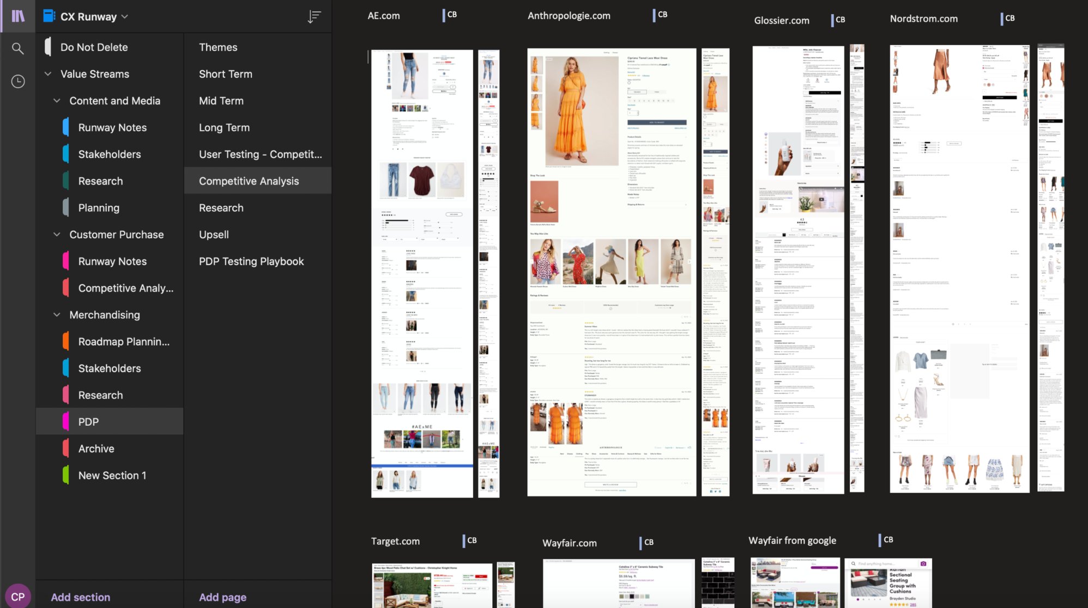Open the notebooks library icon
Viewport: 1088px width, 608px height.
(x=18, y=16)
